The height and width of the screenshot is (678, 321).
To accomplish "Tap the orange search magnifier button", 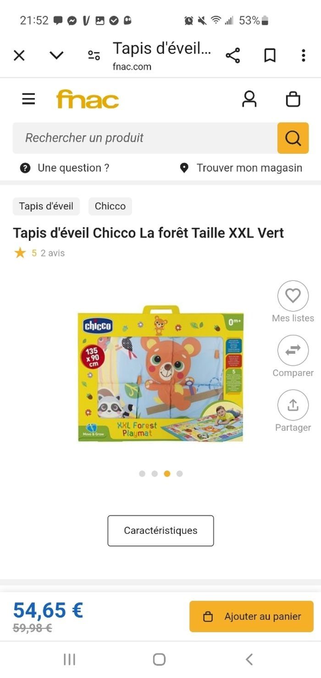I will coord(293,138).
